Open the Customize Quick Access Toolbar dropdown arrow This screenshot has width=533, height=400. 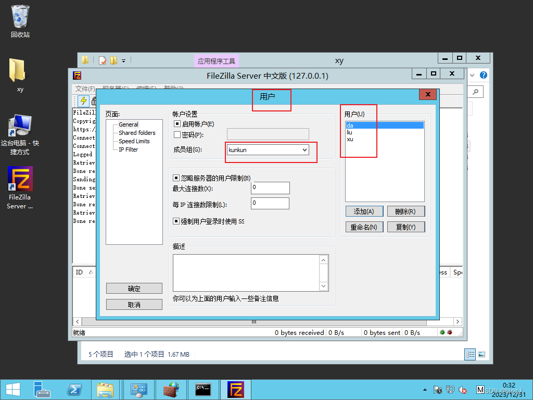point(124,61)
